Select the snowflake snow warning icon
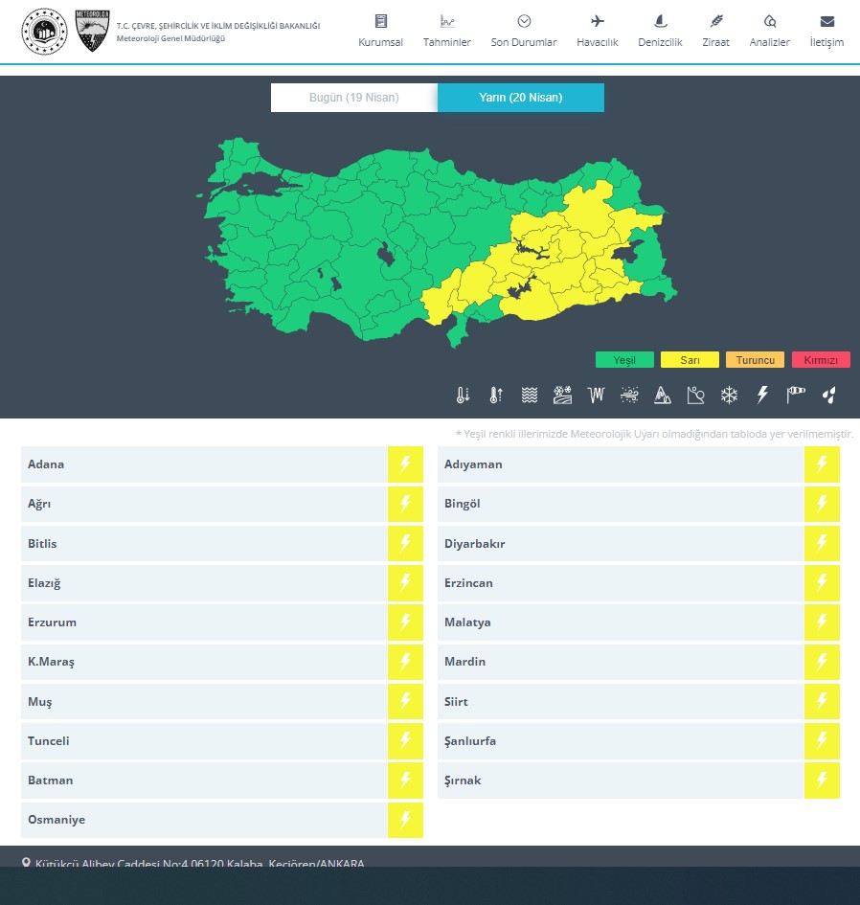The image size is (860, 905). coord(729,395)
